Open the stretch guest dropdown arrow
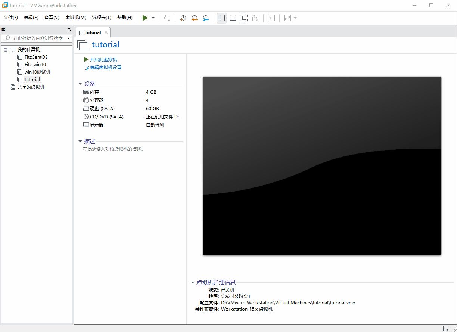 pyautogui.click(x=295, y=18)
